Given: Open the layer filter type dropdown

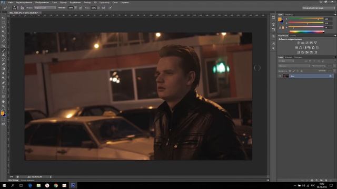Looking at the screenshot, I should click(x=286, y=61).
